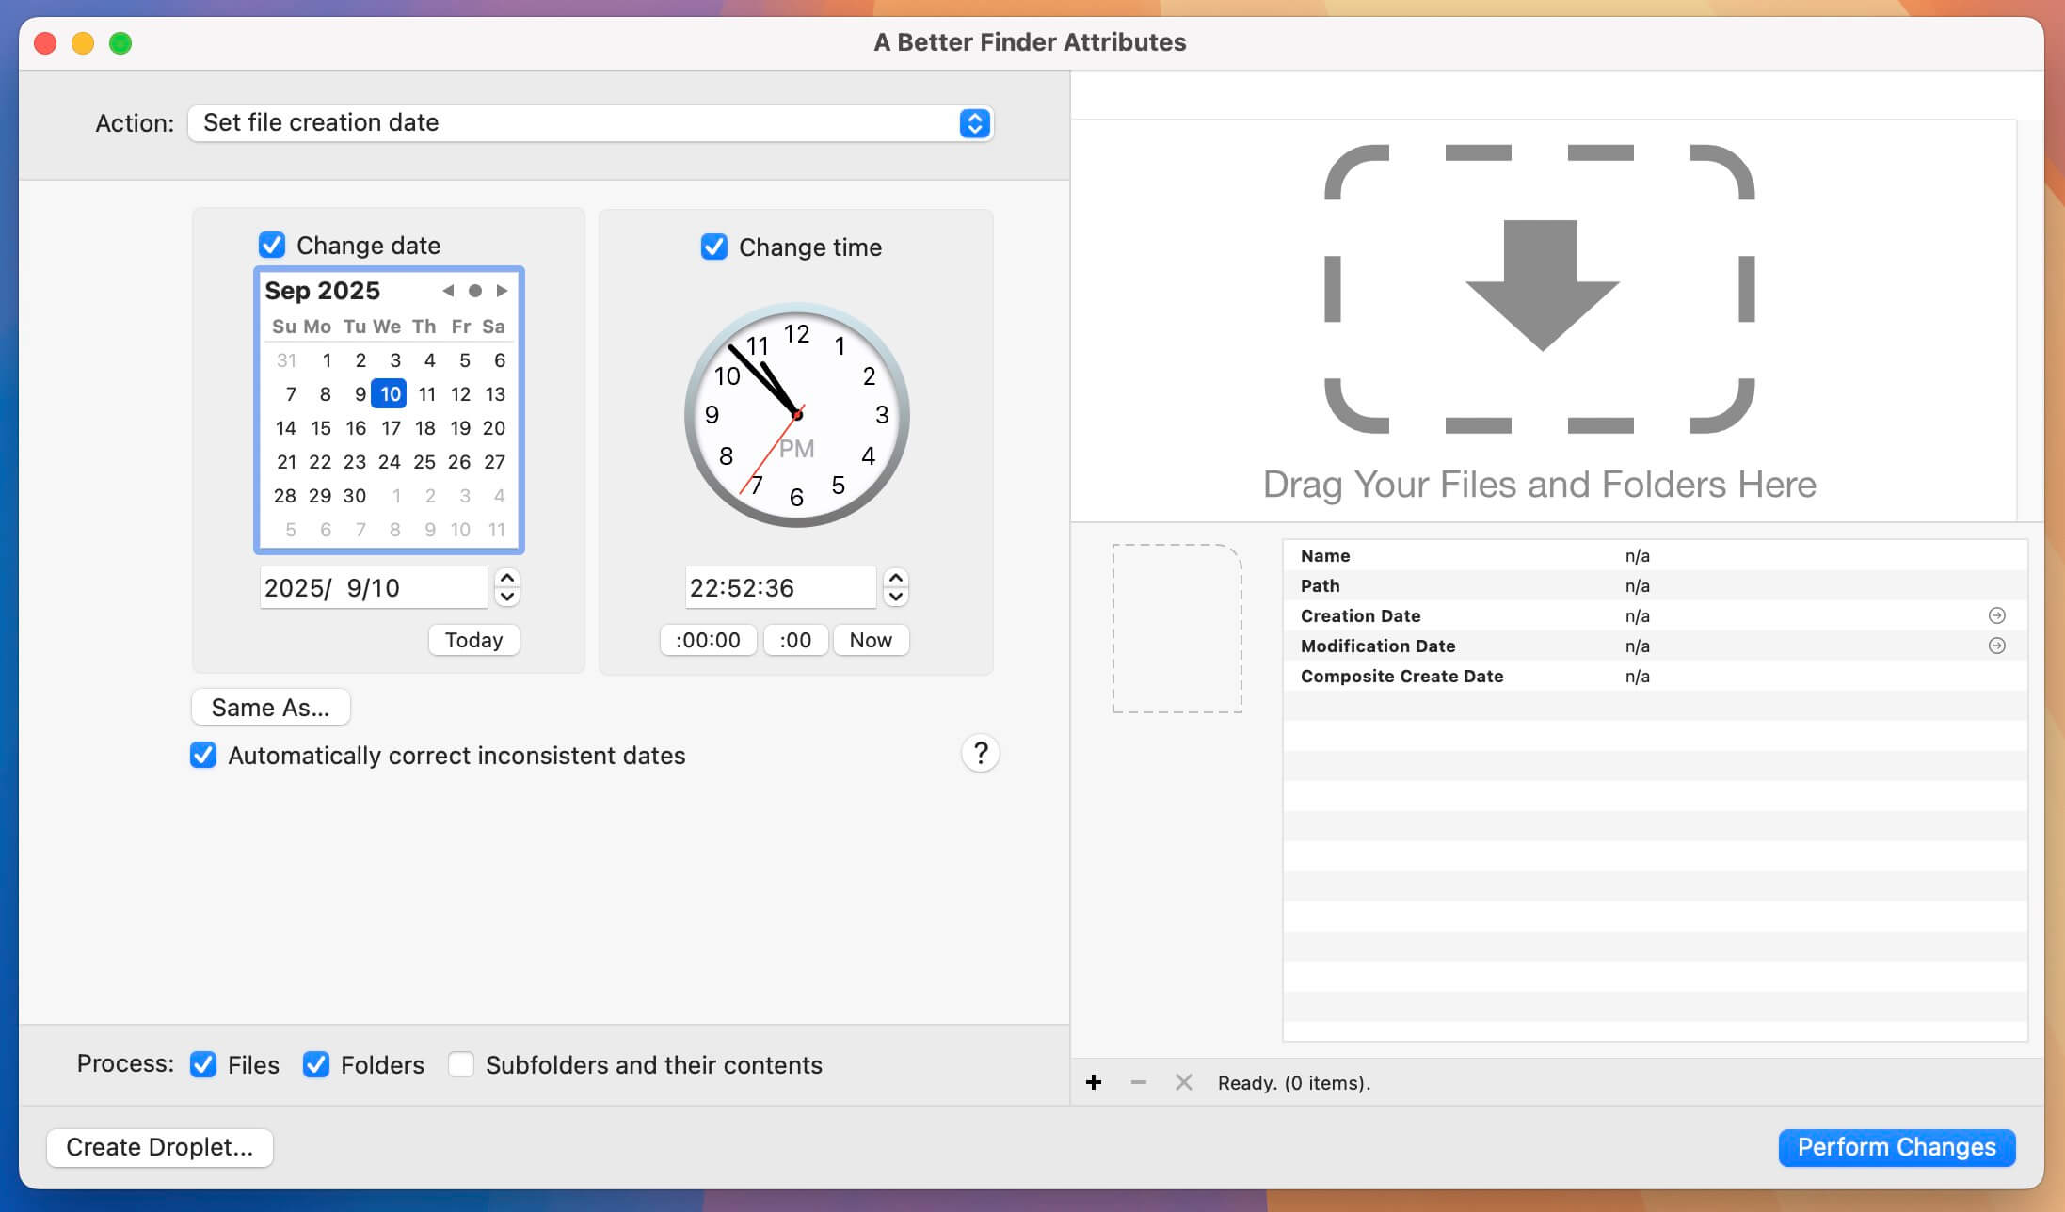Screen dimensions: 2065x1212
Task: Disable the Change time option
Action: tap(713, 247)
